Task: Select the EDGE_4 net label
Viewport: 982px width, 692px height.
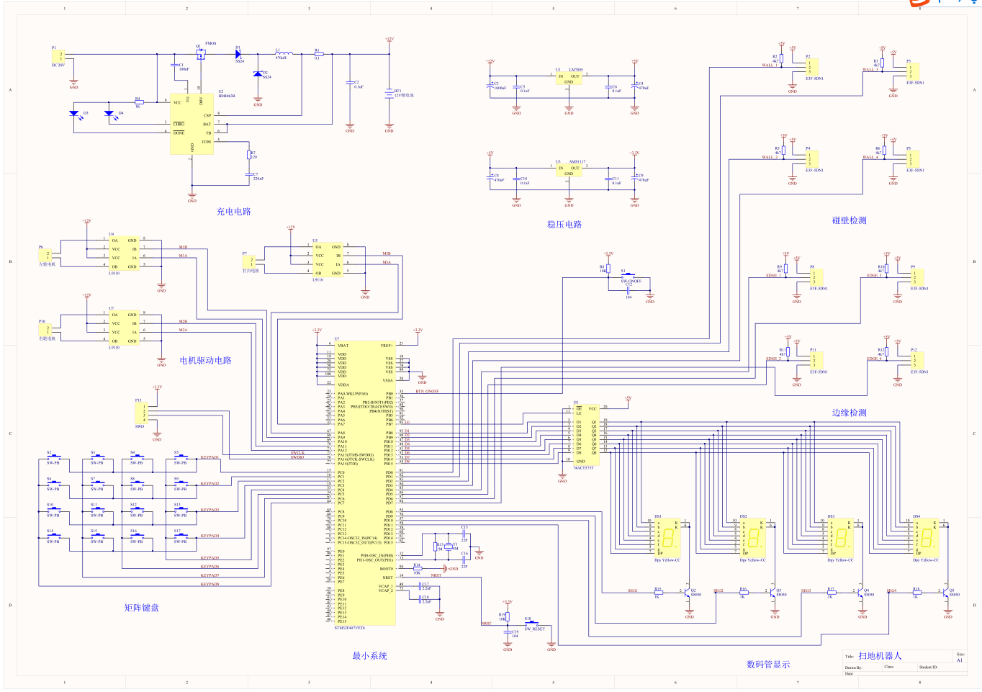Action: (x=874, y=359)
